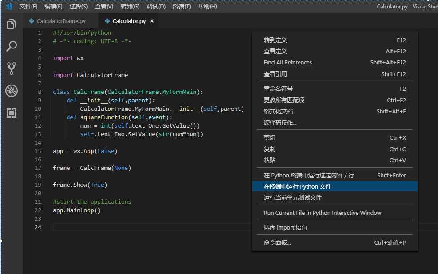Click 'app.MainLoop()' line
438x274 pixels.
[76, 210]
